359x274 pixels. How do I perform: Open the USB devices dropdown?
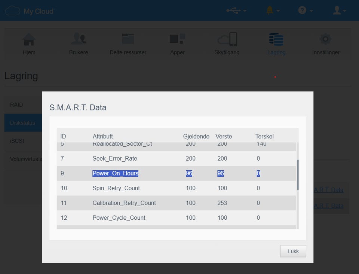(236, 10)
